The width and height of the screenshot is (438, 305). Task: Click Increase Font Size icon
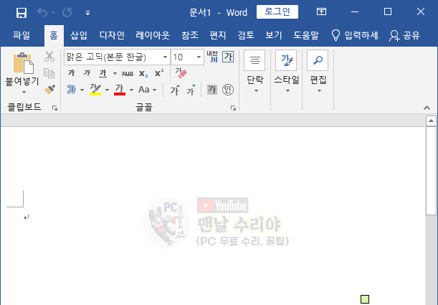175,90
